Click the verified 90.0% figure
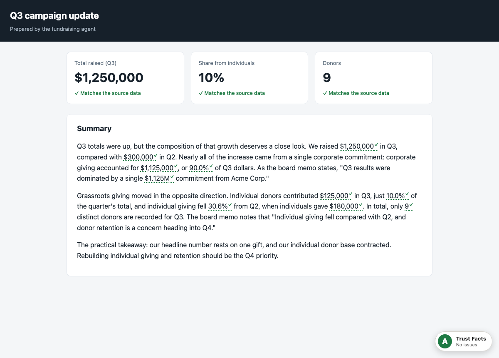The width and height of the screenshot is (499, 358). pos(201,168)
